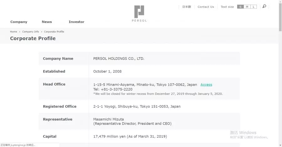Open the Company menu
The width and height of the screenshot is (282, 147).
click(19, 22)
